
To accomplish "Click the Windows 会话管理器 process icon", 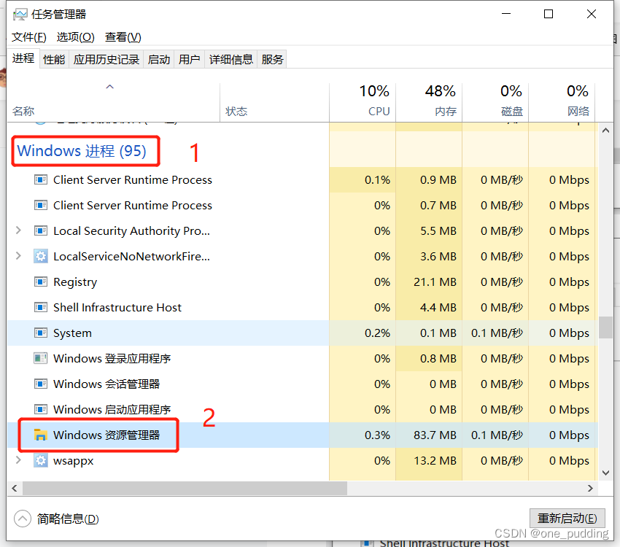I will (x=41, y=384).
